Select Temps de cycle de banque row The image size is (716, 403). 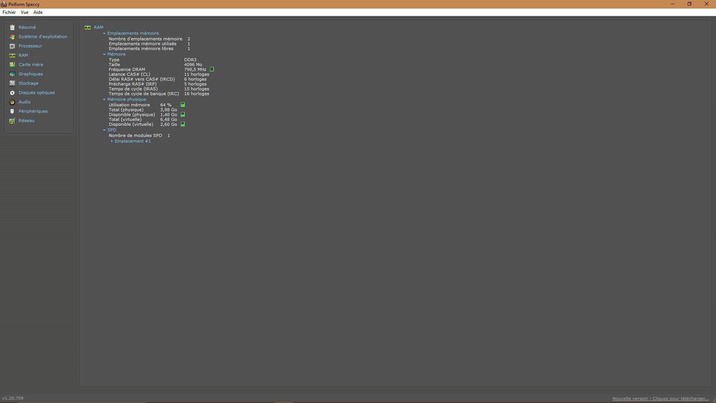coord(159,94)
